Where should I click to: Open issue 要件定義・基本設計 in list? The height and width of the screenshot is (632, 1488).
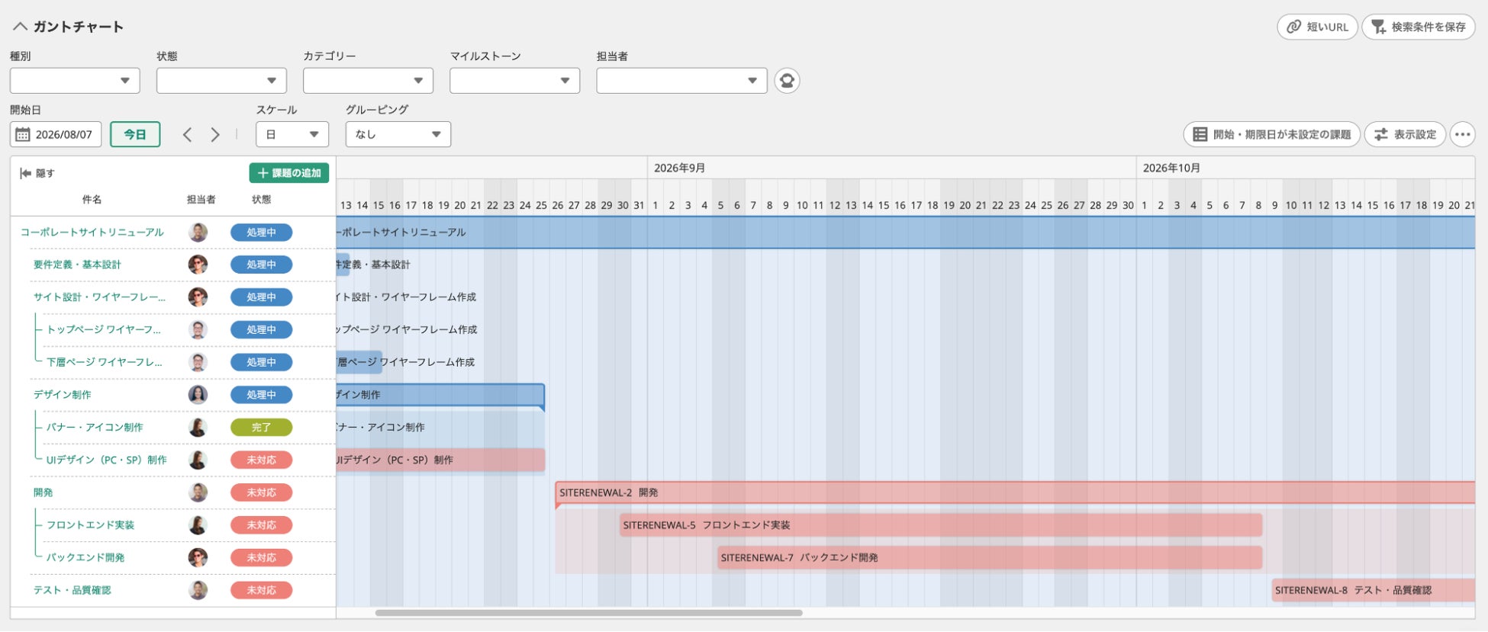pos(77,265)
